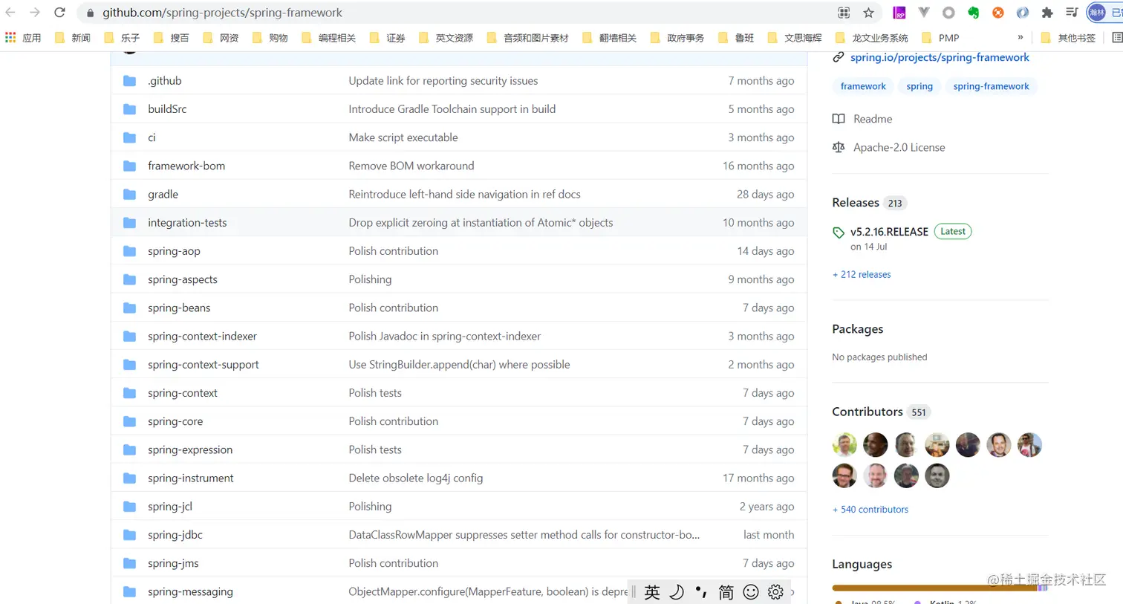Image resolution: width=1123 pixels, height=604 pixels.
Task: Click the browser forward arrow
Action: [35, 13]
